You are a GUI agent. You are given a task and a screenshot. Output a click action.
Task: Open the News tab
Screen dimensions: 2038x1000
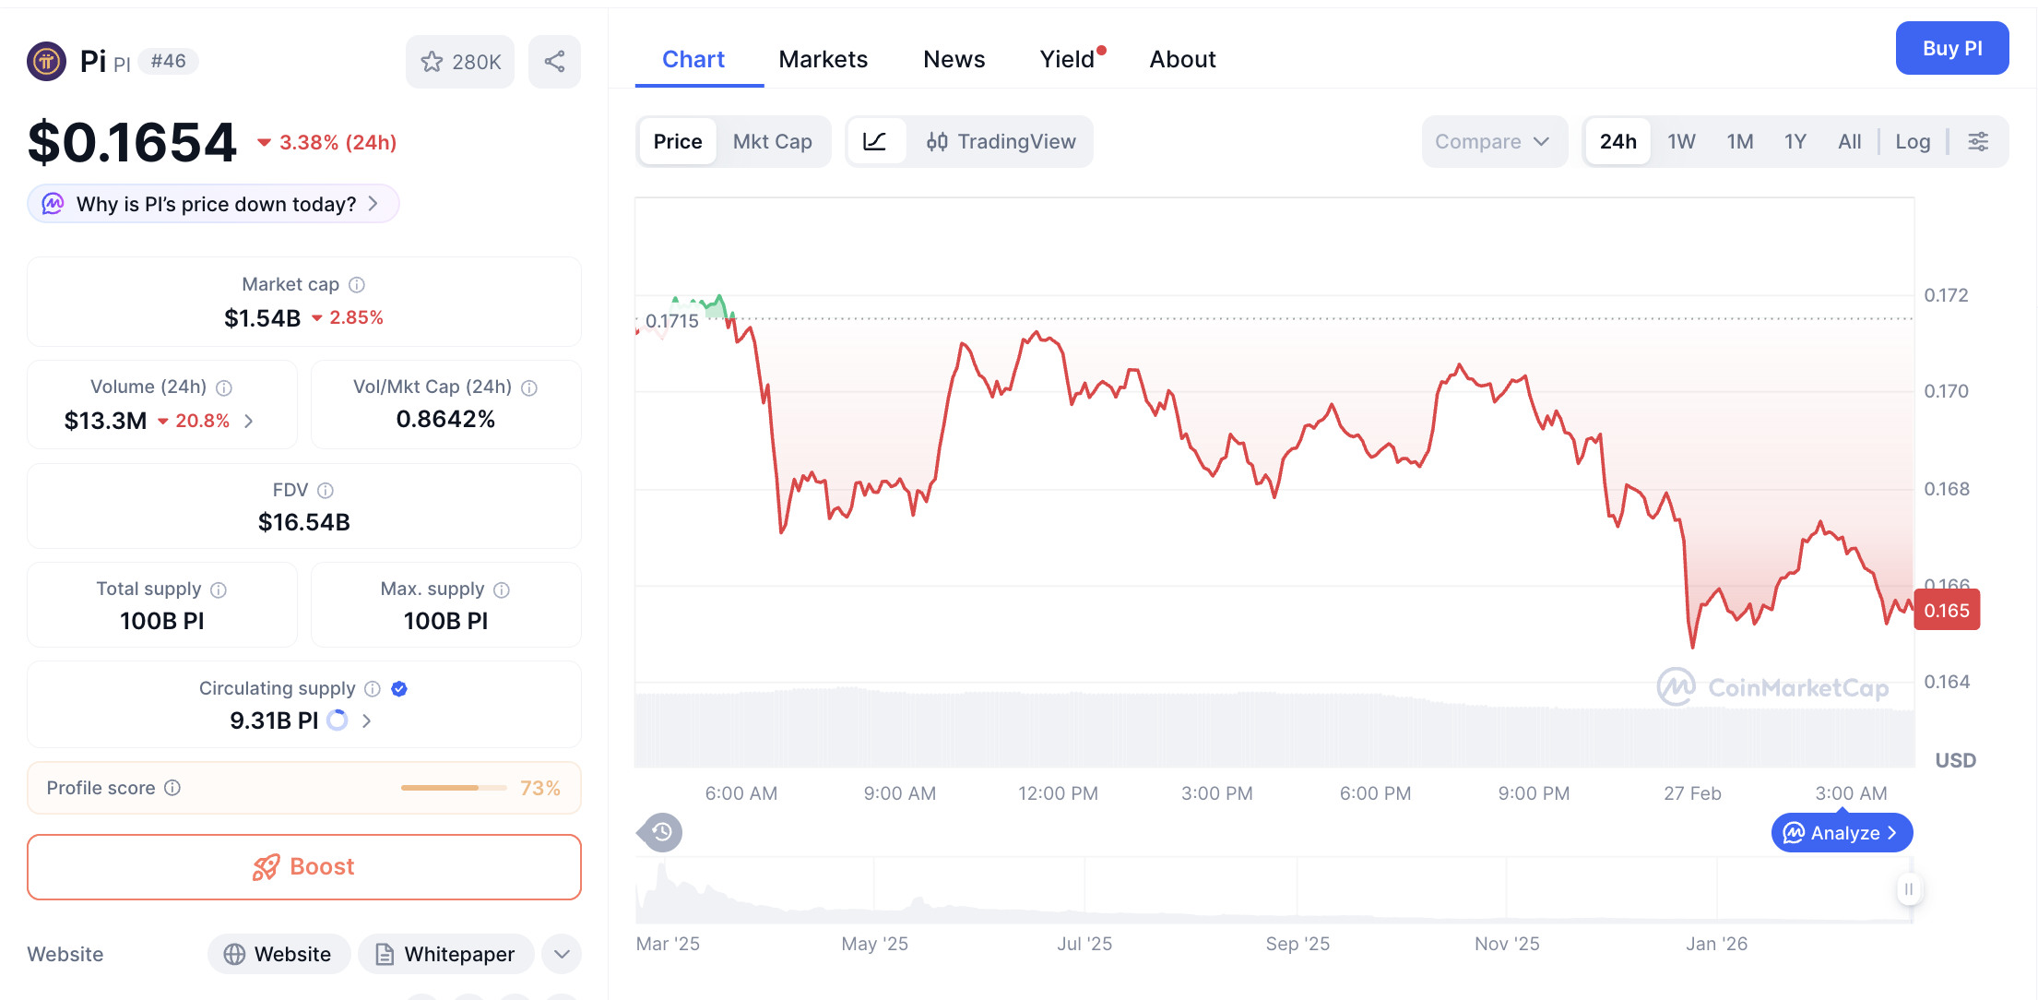954,58
